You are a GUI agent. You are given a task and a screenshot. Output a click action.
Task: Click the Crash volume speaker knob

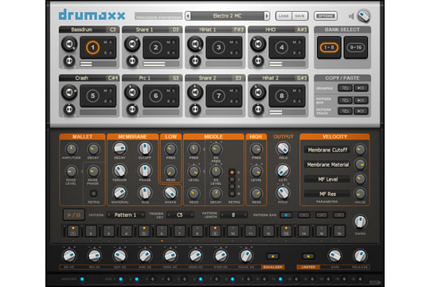click(69, 92)
